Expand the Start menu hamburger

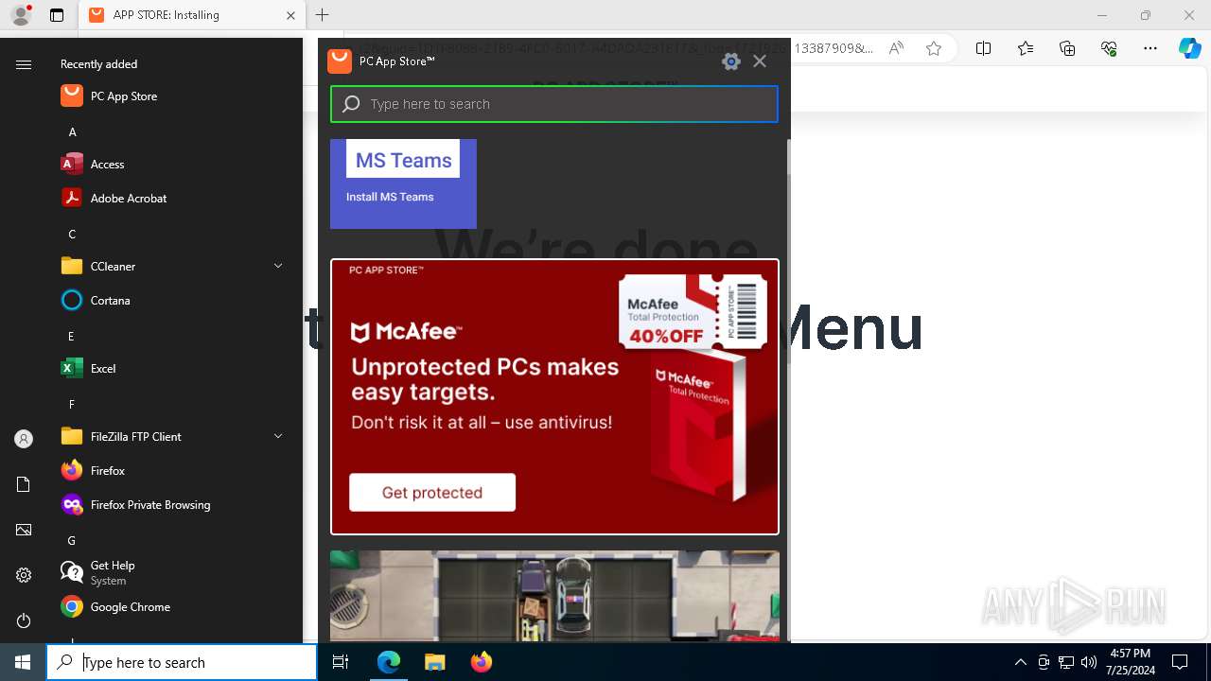click(24, 64)
